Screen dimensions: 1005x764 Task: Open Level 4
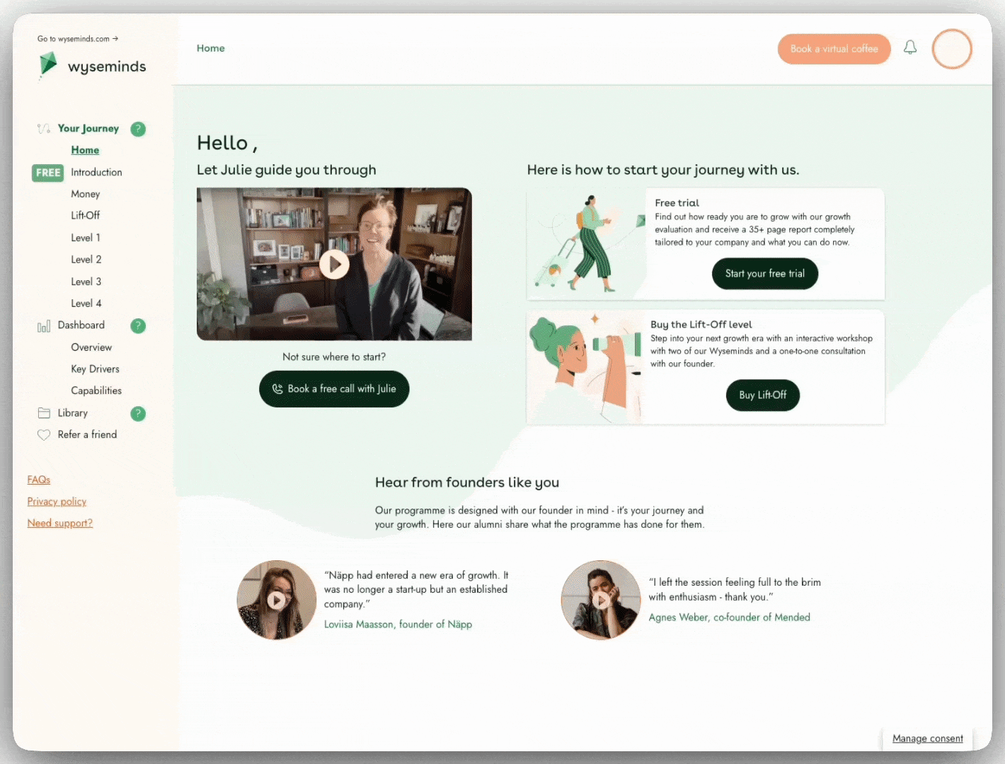86,303
